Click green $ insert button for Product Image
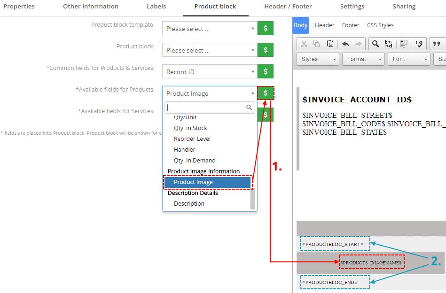Image resolution: width=446 pixels, height=293 pixels. [x=265, y=93]
